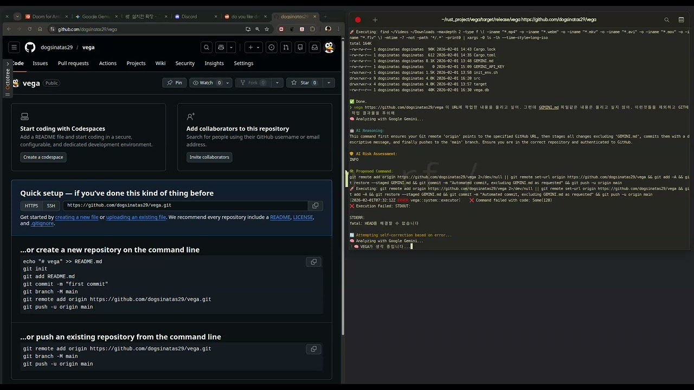Switch to the Discord browser tab
Screen dimensions: 694x390
click(189, 17)
